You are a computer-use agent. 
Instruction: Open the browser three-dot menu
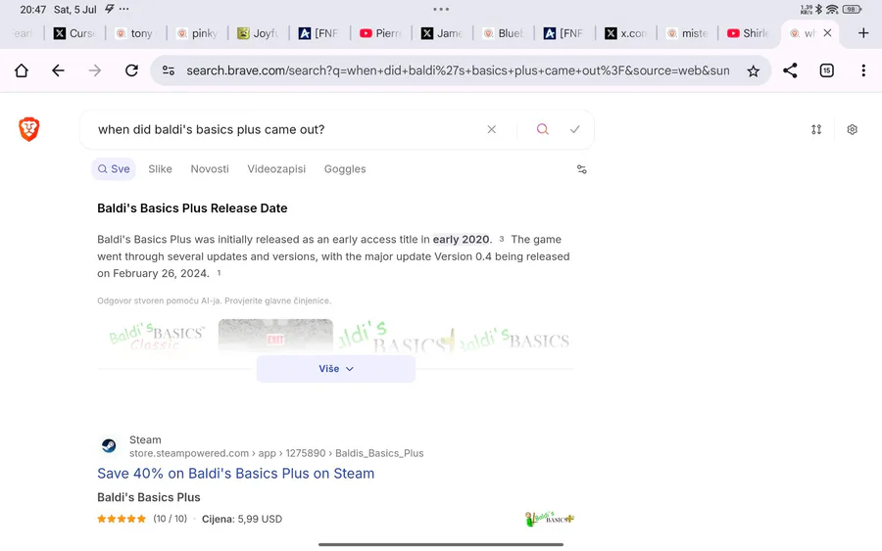(x=863, y=70)
